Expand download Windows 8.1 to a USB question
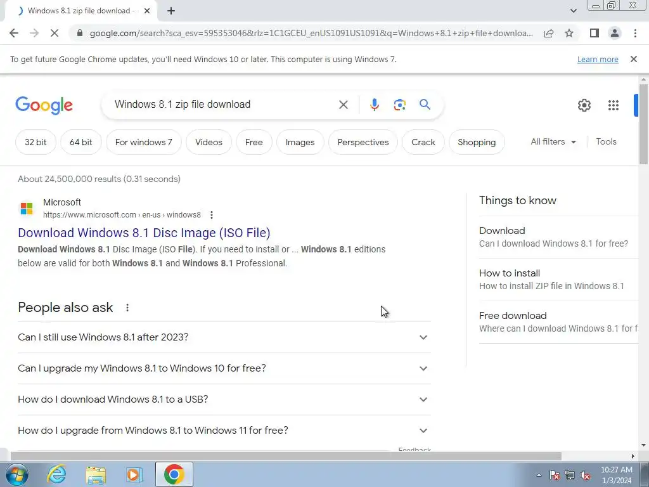Viewport: 649px width, 487px height. (224, 399)
